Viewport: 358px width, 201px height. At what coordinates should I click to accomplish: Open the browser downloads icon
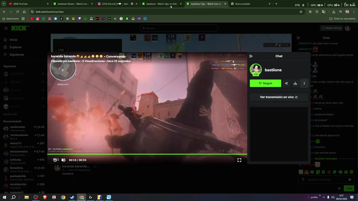click(x=334, y=12)
